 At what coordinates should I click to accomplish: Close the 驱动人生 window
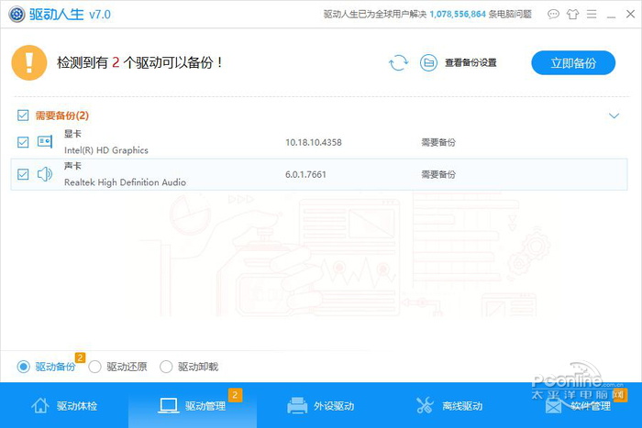[631, 14]
